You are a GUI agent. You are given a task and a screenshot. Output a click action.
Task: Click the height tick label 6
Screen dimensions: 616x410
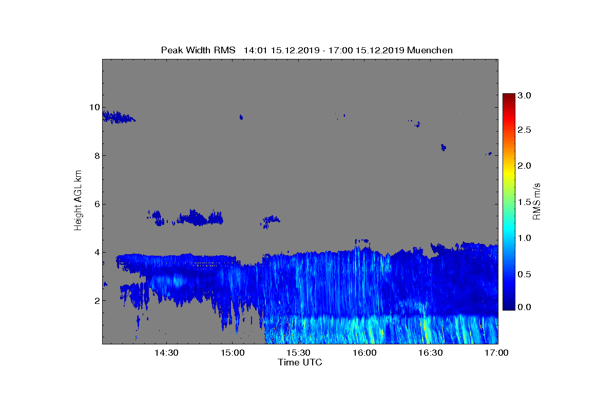coord(96,204)
